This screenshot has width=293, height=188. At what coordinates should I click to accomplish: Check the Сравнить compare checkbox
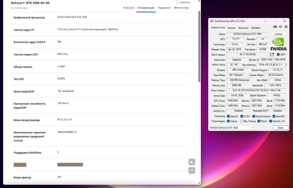pyautogui.click(x=177, y=2)
